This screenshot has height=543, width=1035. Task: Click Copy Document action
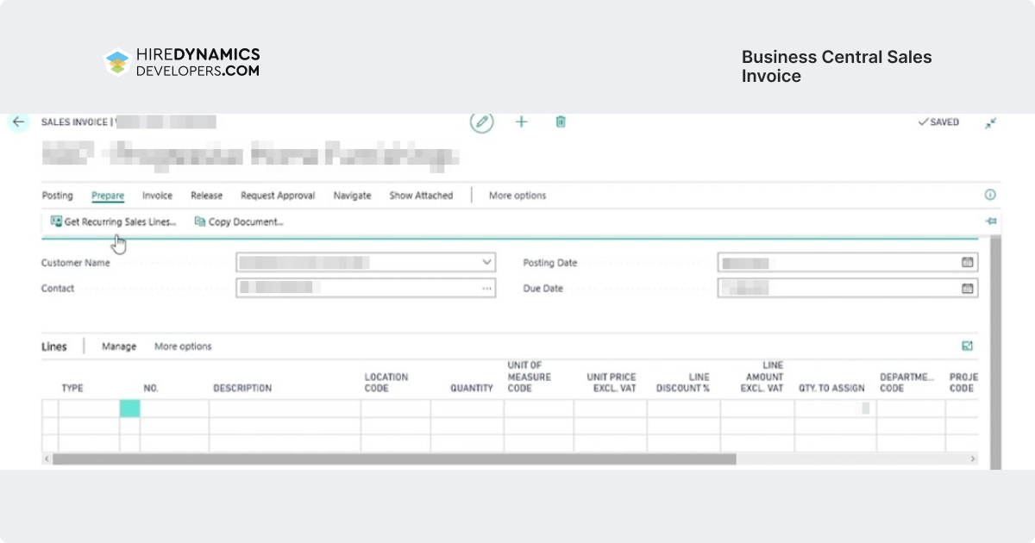239,222
